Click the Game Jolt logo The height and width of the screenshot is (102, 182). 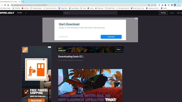(7, 13)
